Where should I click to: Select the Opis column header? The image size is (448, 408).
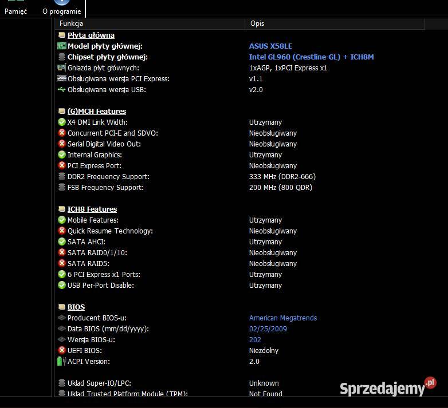point(335,23)
